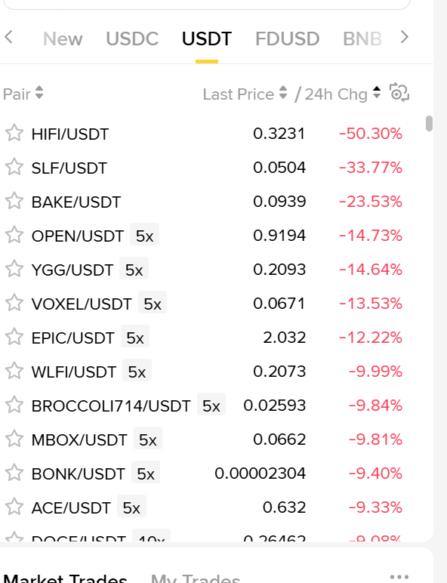Switch to the USDC tab
Screen dimensions: 447x583
click(x=132, y=39)
